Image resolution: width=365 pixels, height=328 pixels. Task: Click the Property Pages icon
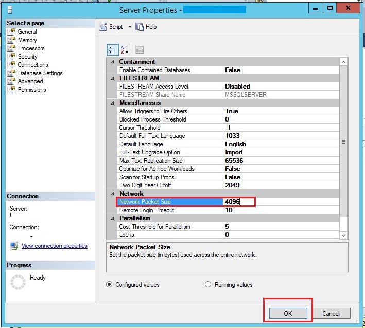[x=140, y=49]
